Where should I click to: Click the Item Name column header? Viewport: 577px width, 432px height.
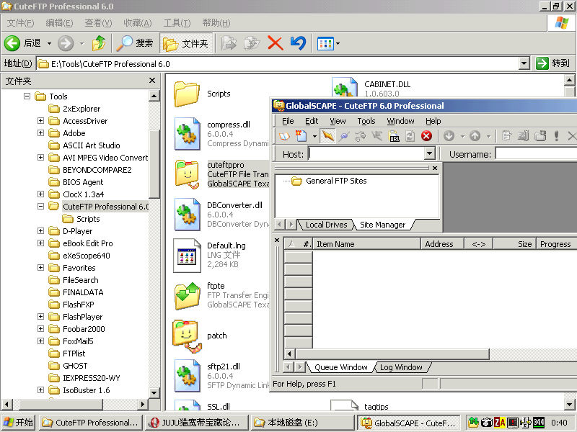(x=366, y=244)
